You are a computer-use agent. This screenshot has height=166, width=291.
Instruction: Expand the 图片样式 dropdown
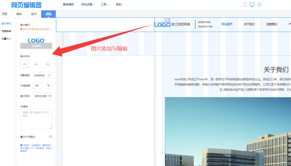click(x=43, y=96)
